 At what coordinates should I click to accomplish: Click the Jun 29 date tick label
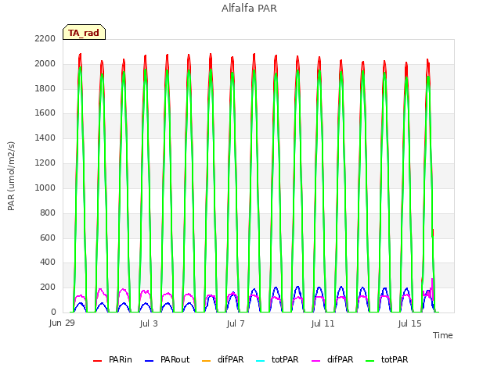coord(62,323)
